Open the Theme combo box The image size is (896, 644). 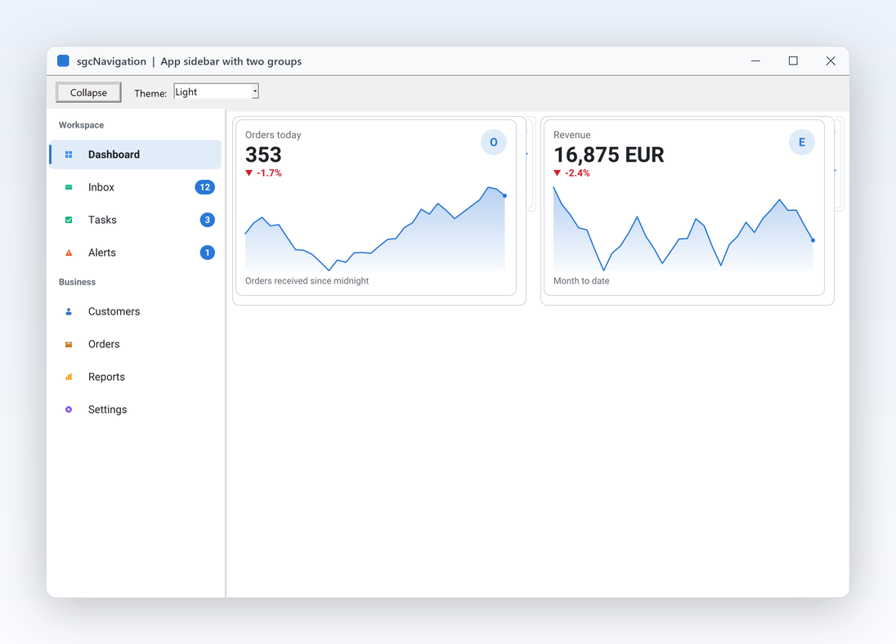216,92
